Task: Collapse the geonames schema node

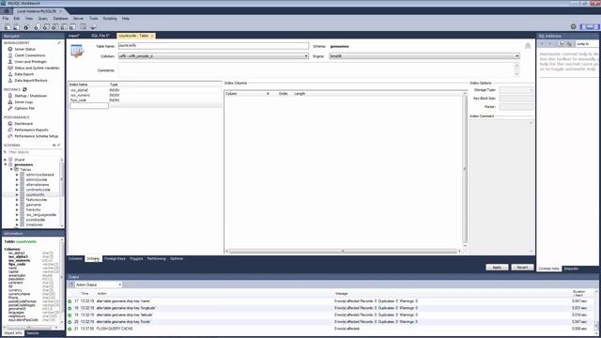Action: tap(6, 164)
